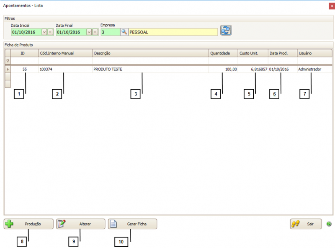Sort by the Descrição column header
This screenshot has height=248, width=335.
150,53
